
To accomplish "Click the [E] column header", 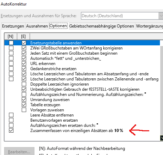I will pos(23,36).
